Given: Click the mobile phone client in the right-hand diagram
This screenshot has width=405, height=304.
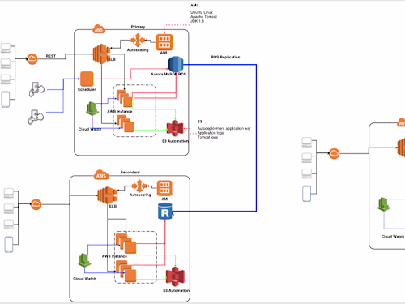Looking at the screenshot, I should pyautogui.click(x=306, y=194).
